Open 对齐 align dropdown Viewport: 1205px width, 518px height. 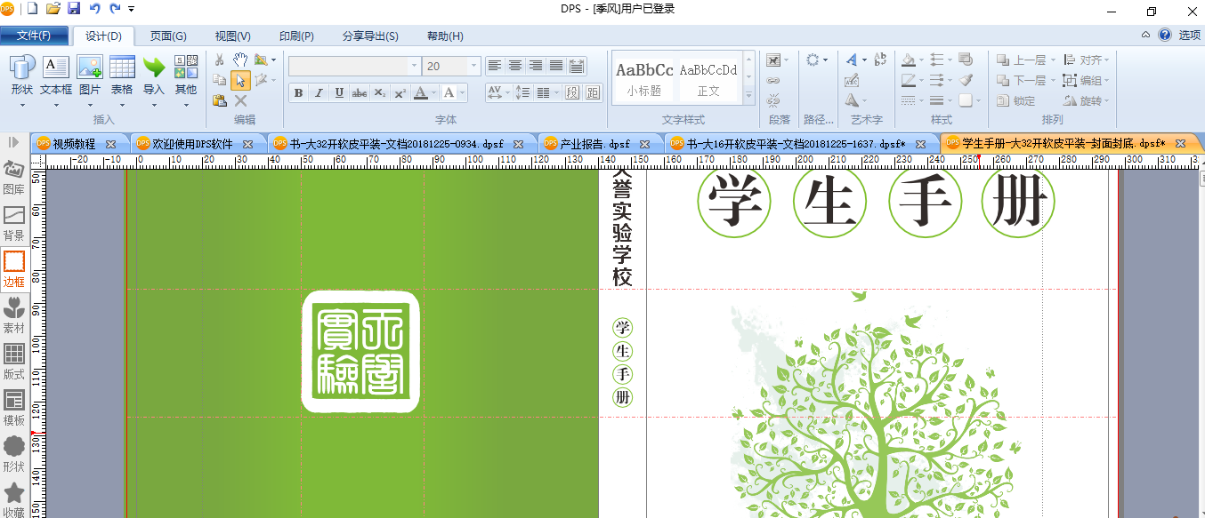pyautogui.click(x=1088, y=60)
